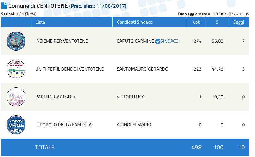Screen dimensions: 255x157
Task: Select candidate name Santomauro Gerardo
Action: [x=142, y=69]
